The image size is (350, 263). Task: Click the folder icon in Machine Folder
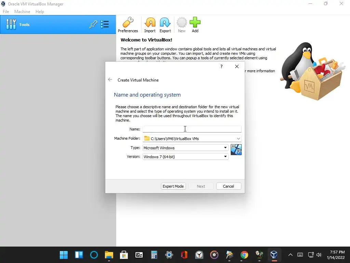point(147,138)
